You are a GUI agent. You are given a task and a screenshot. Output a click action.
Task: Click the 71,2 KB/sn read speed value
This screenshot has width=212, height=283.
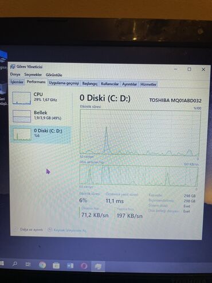click(95, 215)
